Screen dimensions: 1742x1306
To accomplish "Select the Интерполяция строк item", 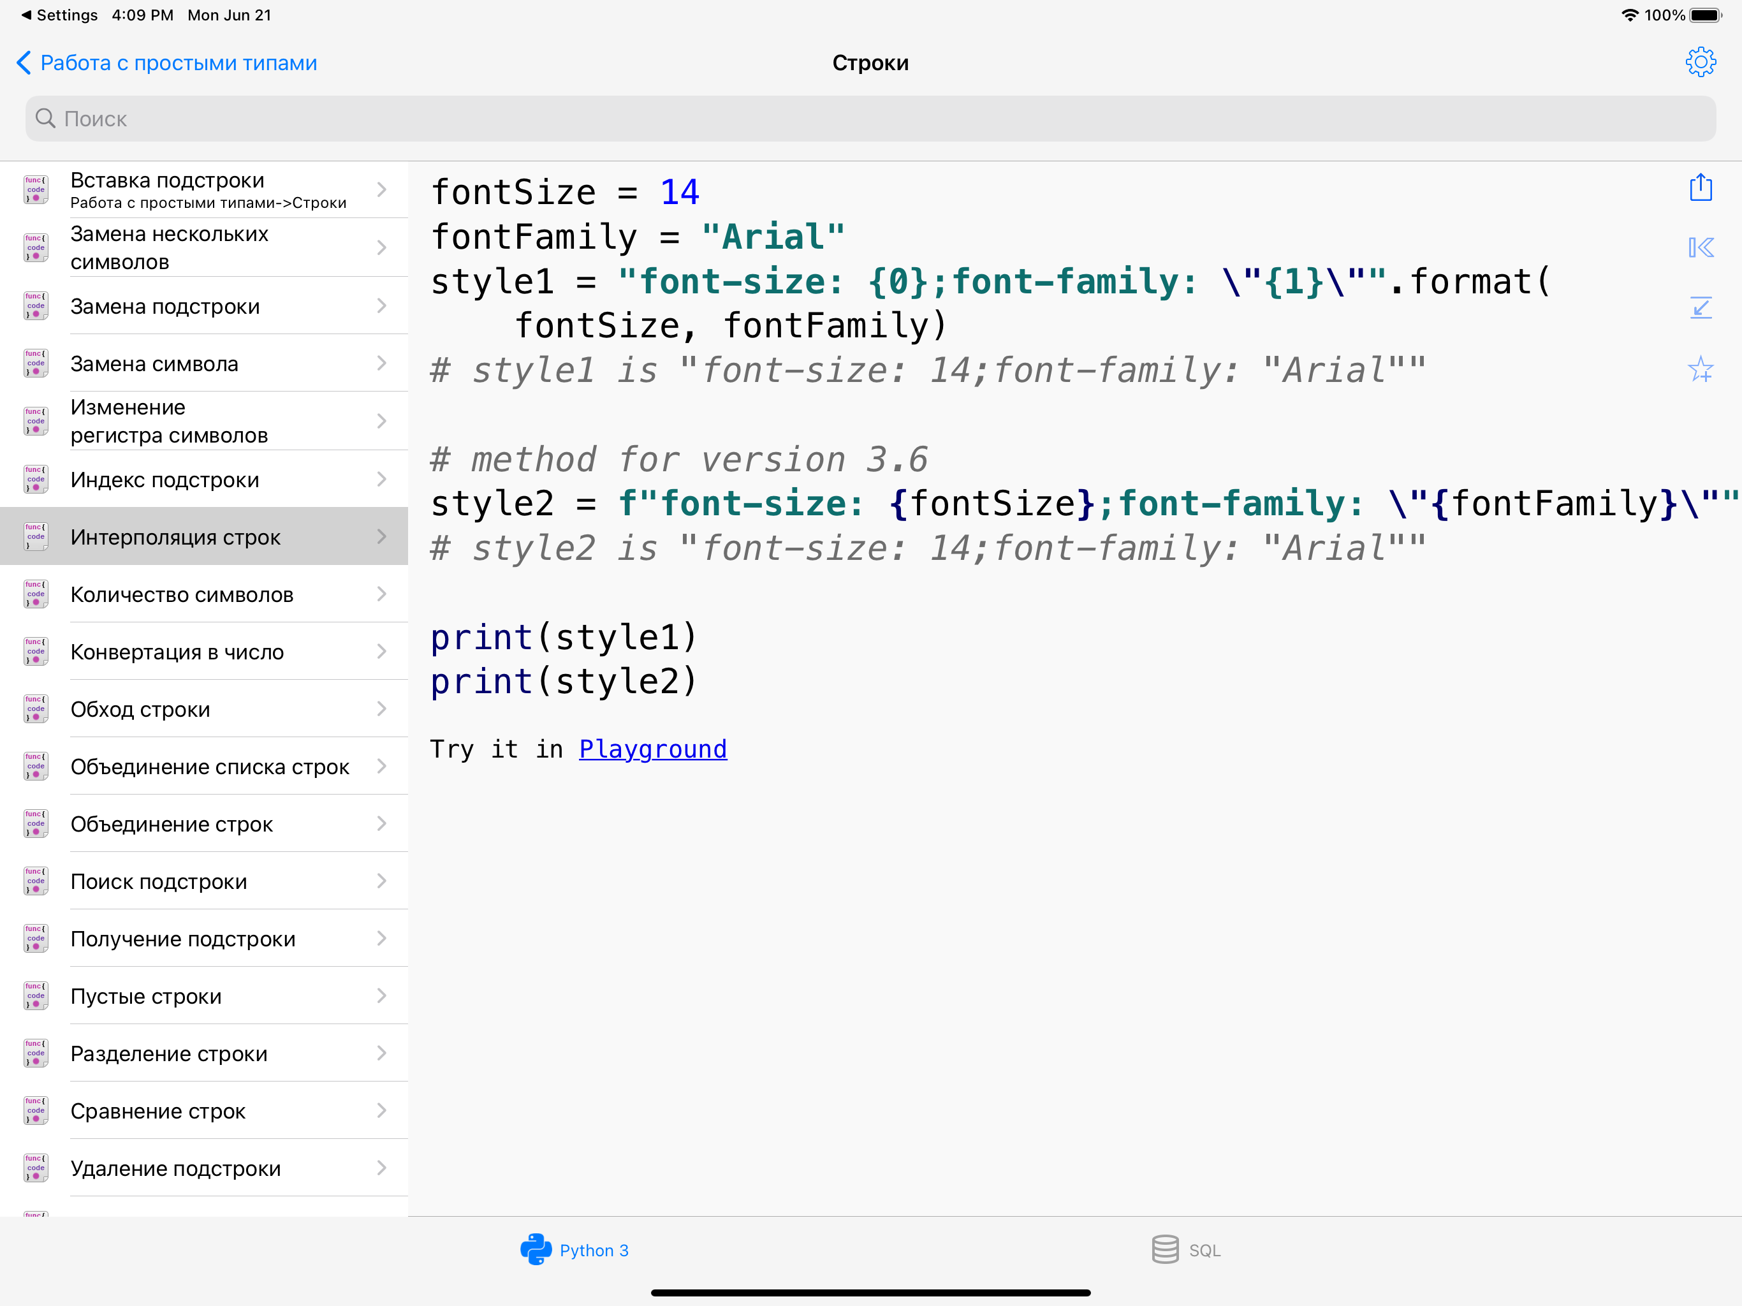I will point(204,536).
